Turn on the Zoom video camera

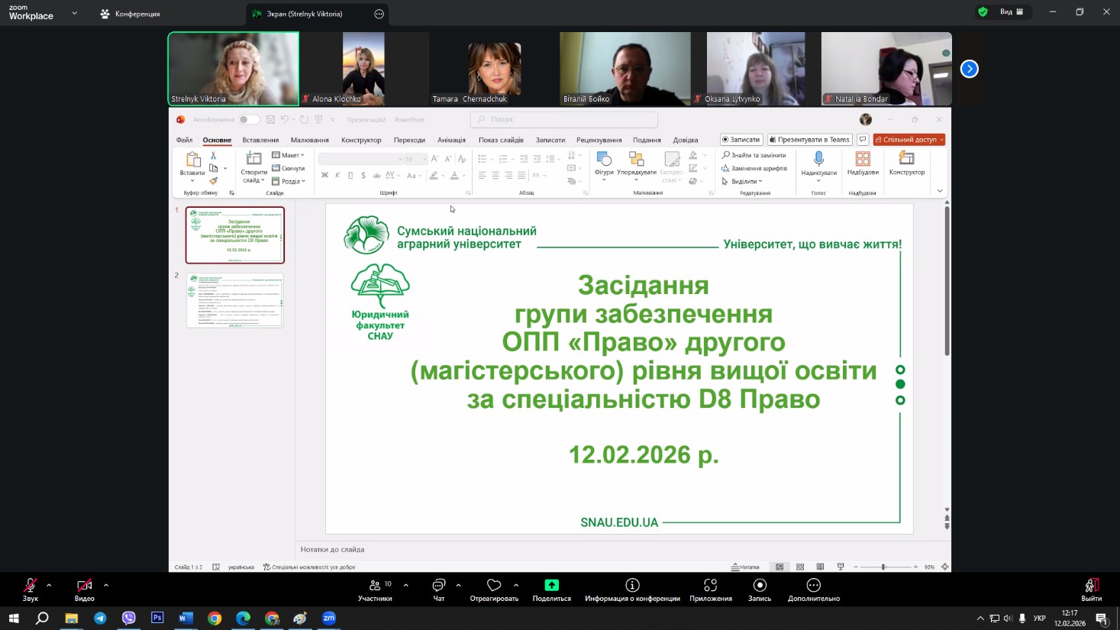pos(84,586)
